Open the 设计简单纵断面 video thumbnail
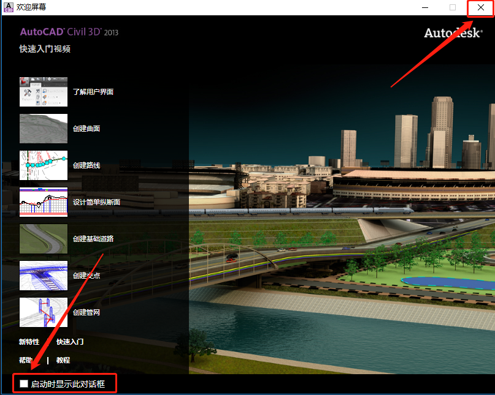This screenshot has width=495, height=395. 44,202
